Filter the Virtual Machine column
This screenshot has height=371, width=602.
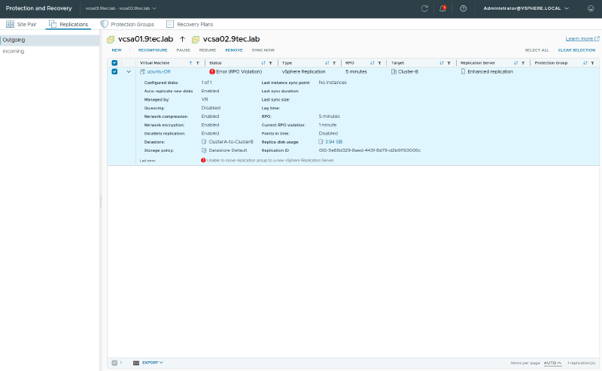pos(198,63)
